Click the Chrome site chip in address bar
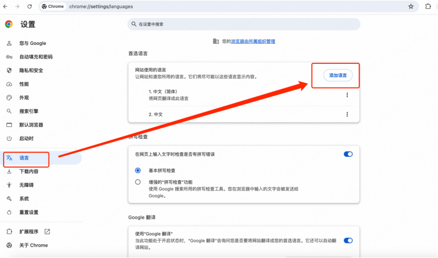This screenshot has width=438, height=258. pos(53,6)
